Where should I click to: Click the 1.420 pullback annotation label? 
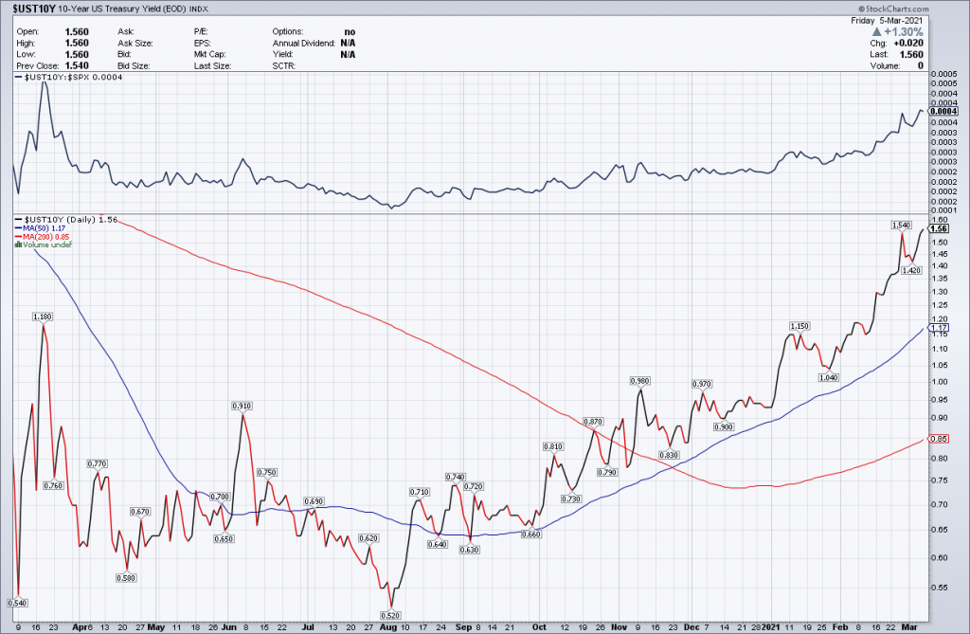pyautogui.click(x=911, y=270)
